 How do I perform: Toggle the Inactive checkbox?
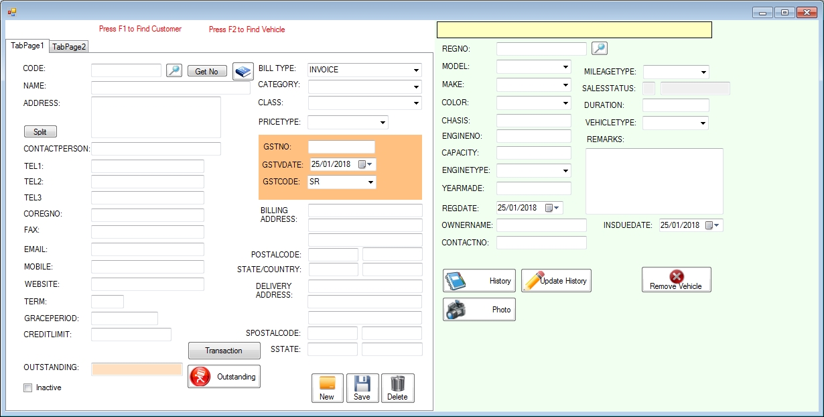tap(27, 388)
